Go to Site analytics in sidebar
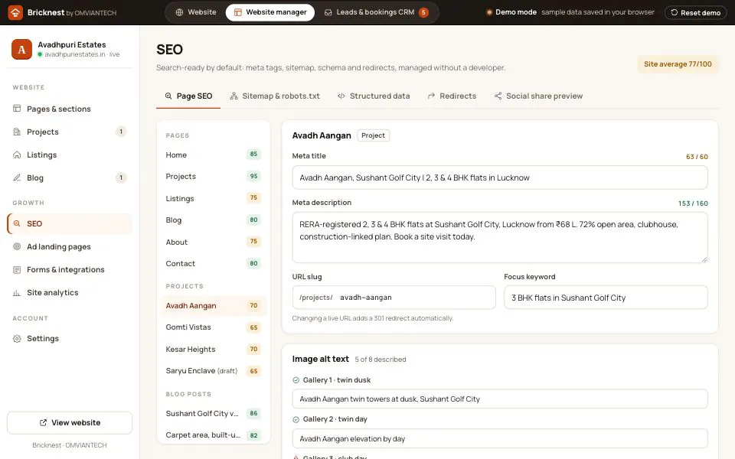Screen dimensions: 735x459 [x=70, y=293]
